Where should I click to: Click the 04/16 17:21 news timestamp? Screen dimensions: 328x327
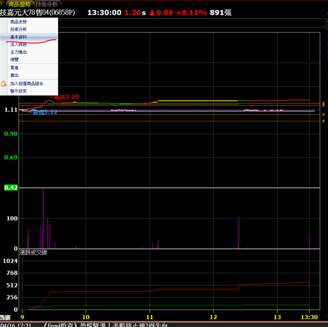[16, 325]
